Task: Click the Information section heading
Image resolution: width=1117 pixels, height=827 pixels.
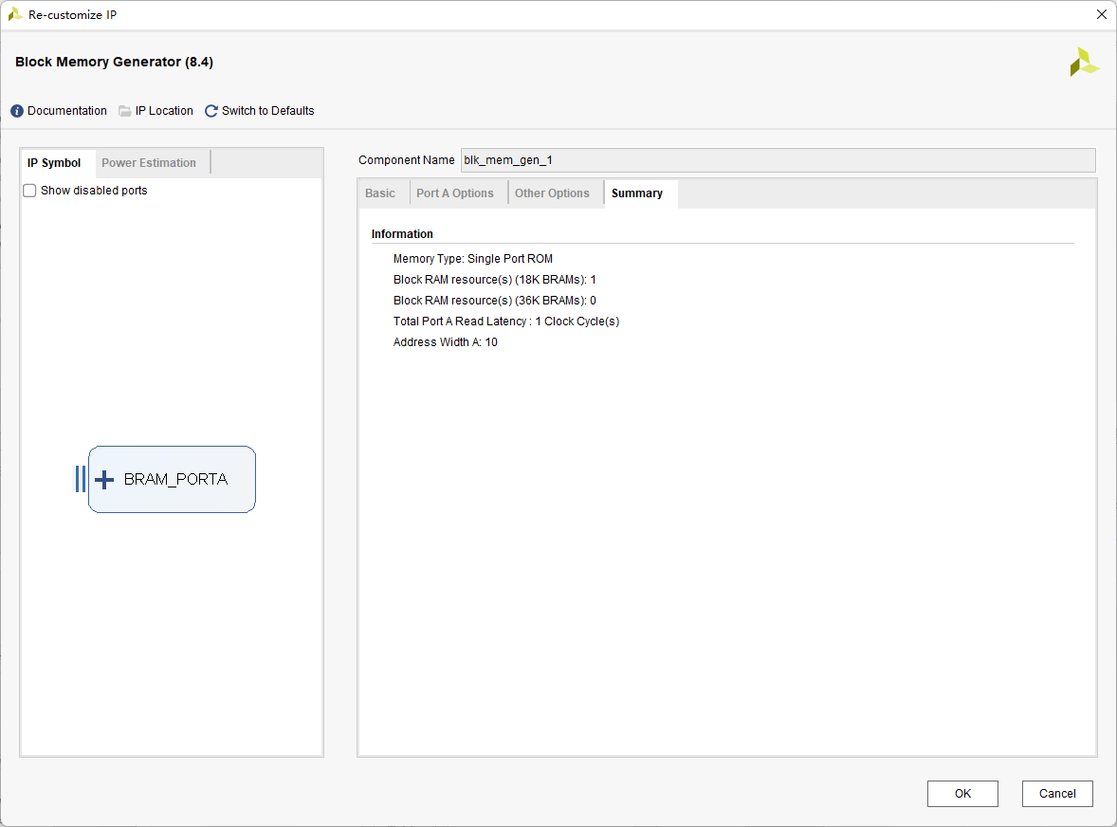Action: point(402,234)
